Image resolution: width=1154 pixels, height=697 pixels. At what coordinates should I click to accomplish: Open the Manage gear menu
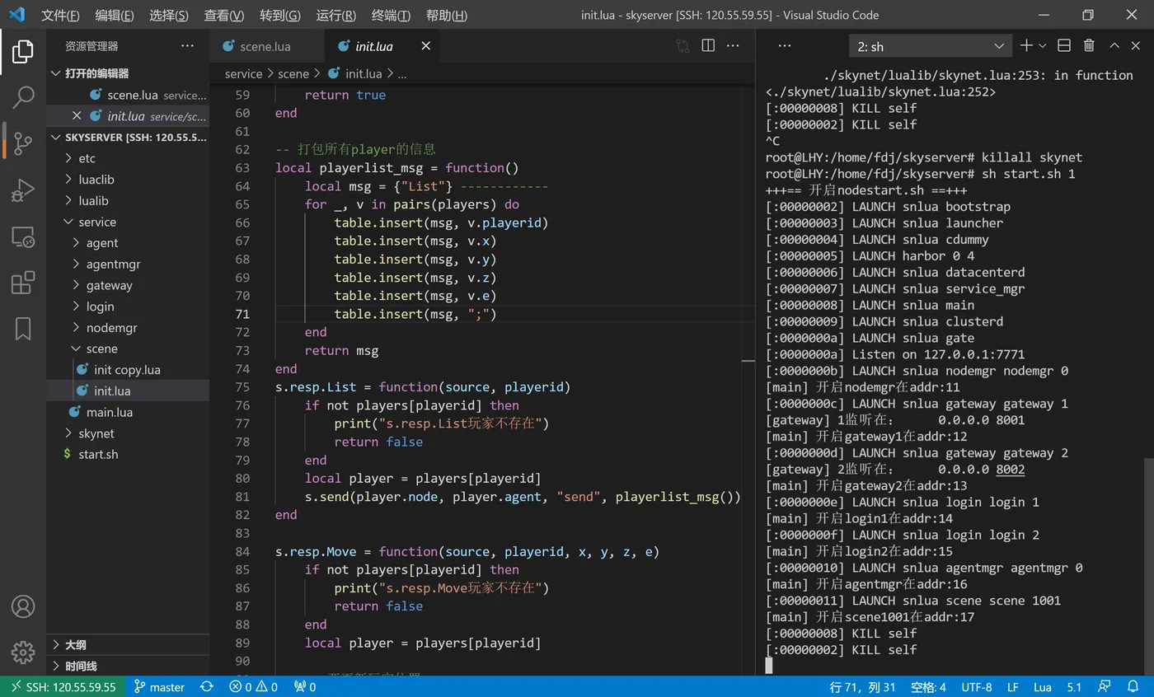(x=23, y=653)
